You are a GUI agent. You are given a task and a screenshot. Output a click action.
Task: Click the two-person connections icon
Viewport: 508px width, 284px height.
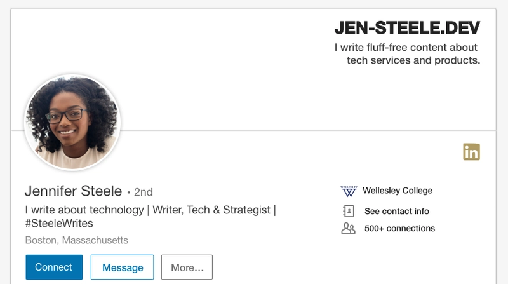pyautogui.click(x=348, y=228)
